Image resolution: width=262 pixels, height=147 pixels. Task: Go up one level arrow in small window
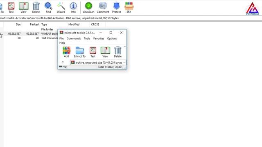coord(63,62)
